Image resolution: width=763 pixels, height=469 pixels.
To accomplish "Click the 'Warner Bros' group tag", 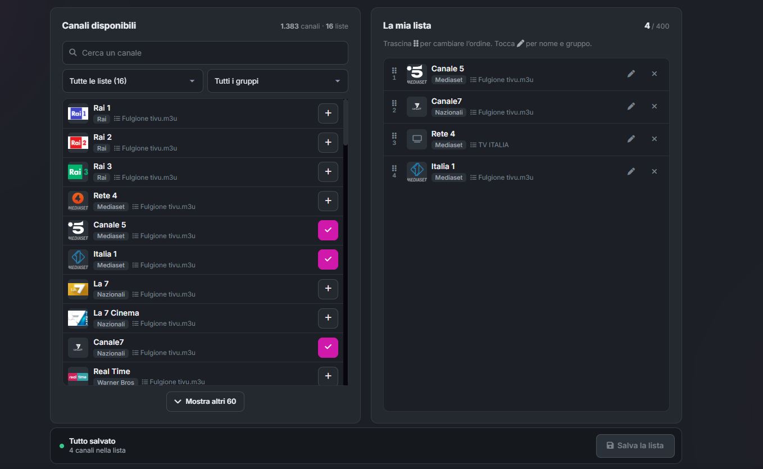I will tap(116, 383).
